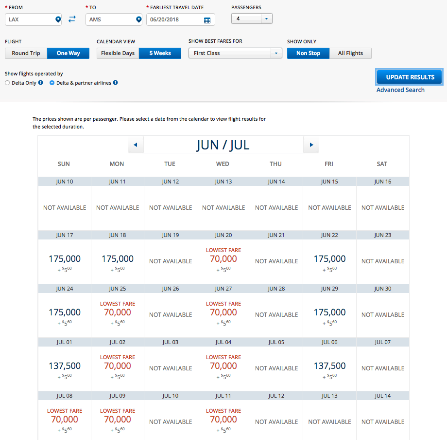This screenshot has height=440, width=447.
Task: Click the location pin in the FROM field
Action: pyautogui.click(x=58, y=19)
